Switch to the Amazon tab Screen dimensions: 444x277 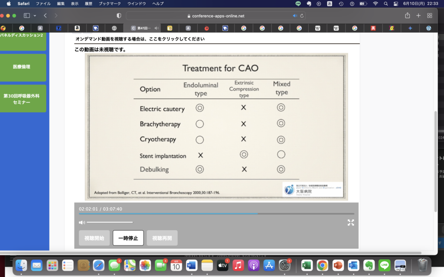point(77,28)
